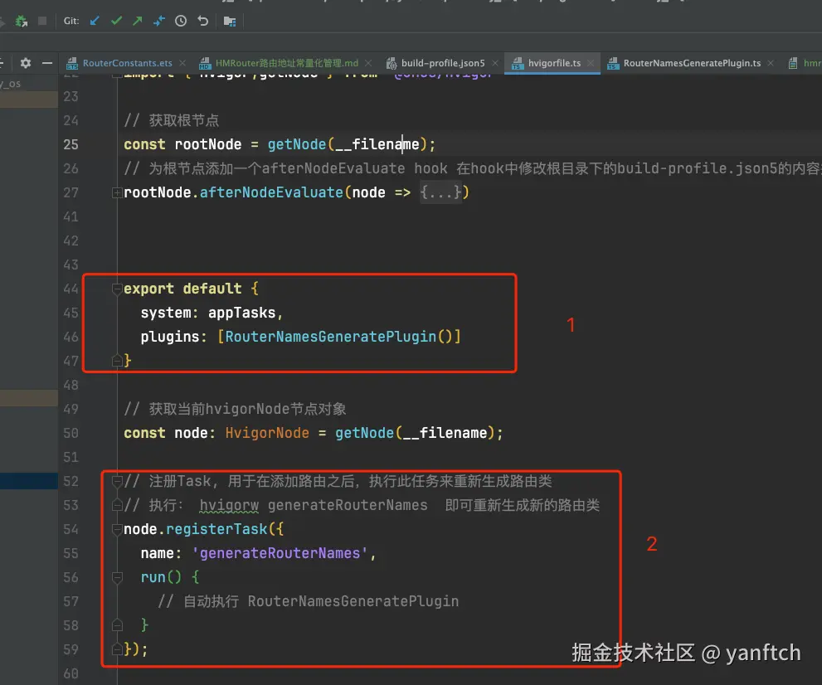Expand the folded afterNodeEvaluate code on line 27

coord(117,192)
